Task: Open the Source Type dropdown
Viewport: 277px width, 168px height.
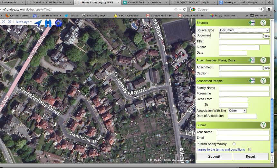Action: [244, 30]
